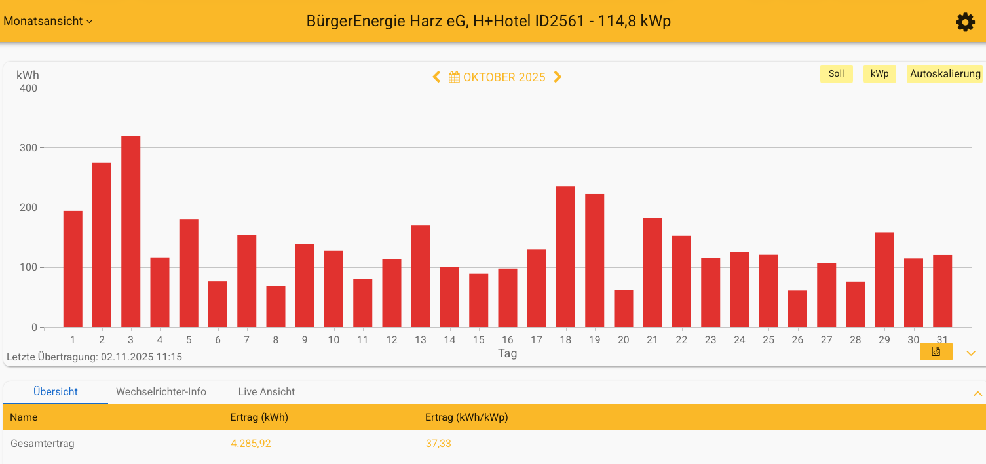The image size is (986, 464).
Task: Open the settings gear menu
Action: 965,22
